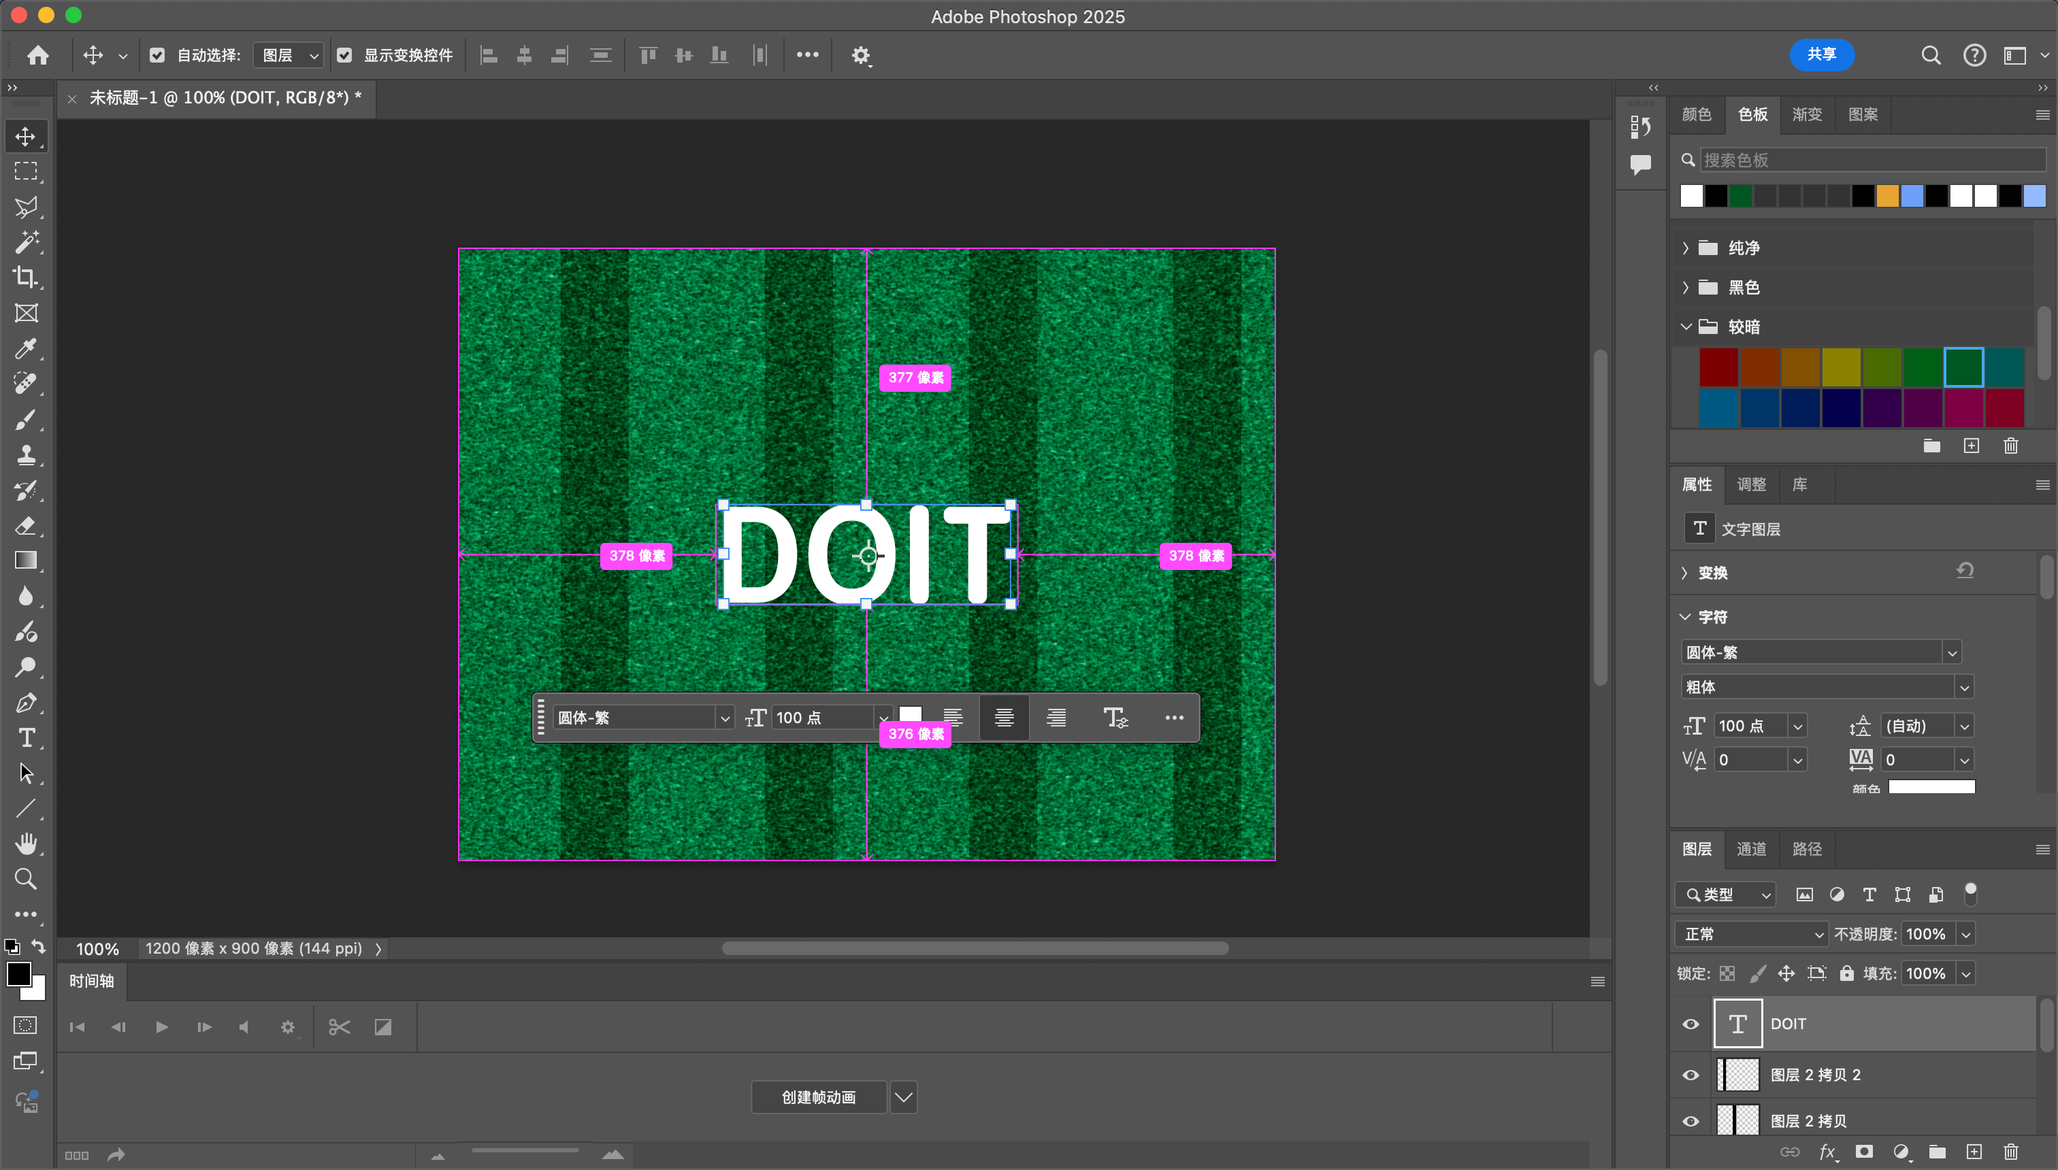Click the Home icon in options bar
This screenshot has width=2058, height=1170.
38,56
